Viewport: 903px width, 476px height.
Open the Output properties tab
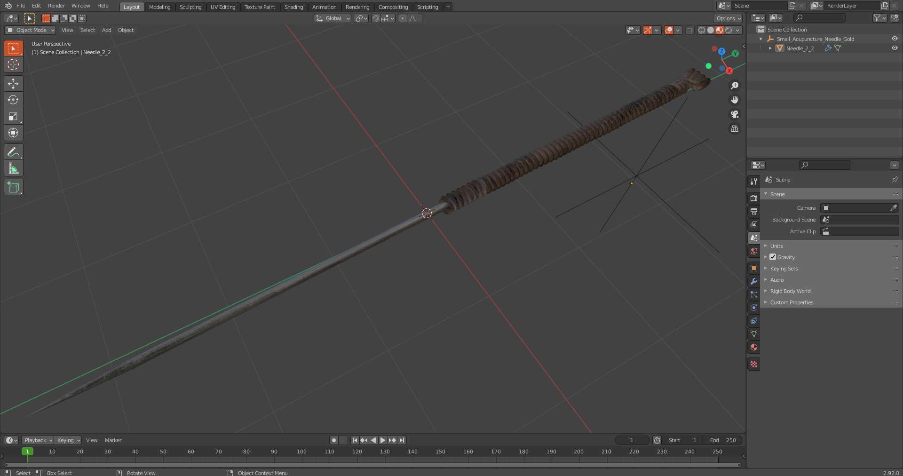pyautogui.click(x=754, y=212)
